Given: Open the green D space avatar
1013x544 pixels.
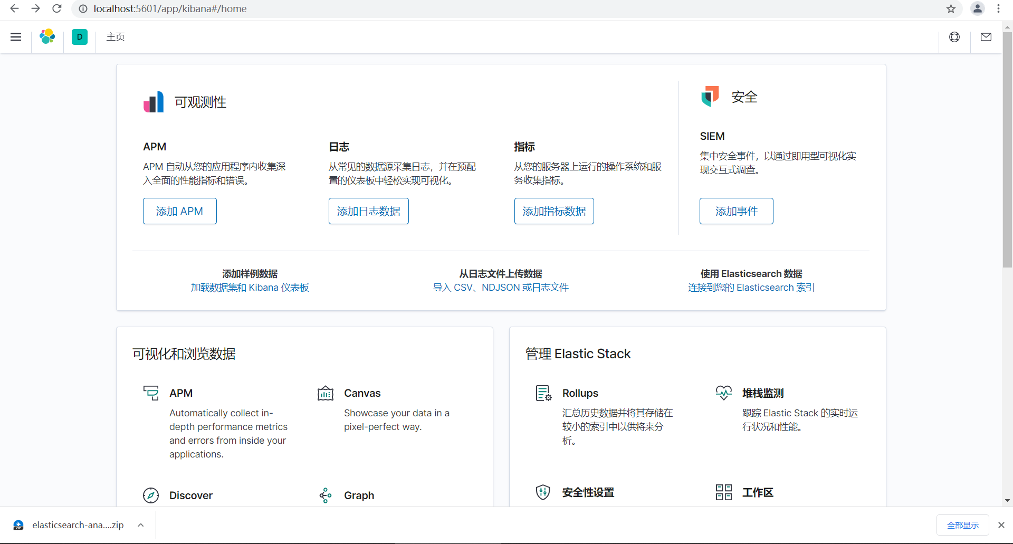Looking at the screenshot, I should pyautogui.click(x=80, y=37).
